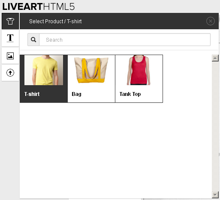
Task: Close the Select Product panel
Action: click(x=211, y=21)
